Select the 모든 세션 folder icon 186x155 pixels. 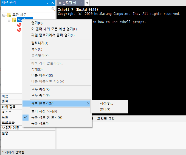coord(9,15)
